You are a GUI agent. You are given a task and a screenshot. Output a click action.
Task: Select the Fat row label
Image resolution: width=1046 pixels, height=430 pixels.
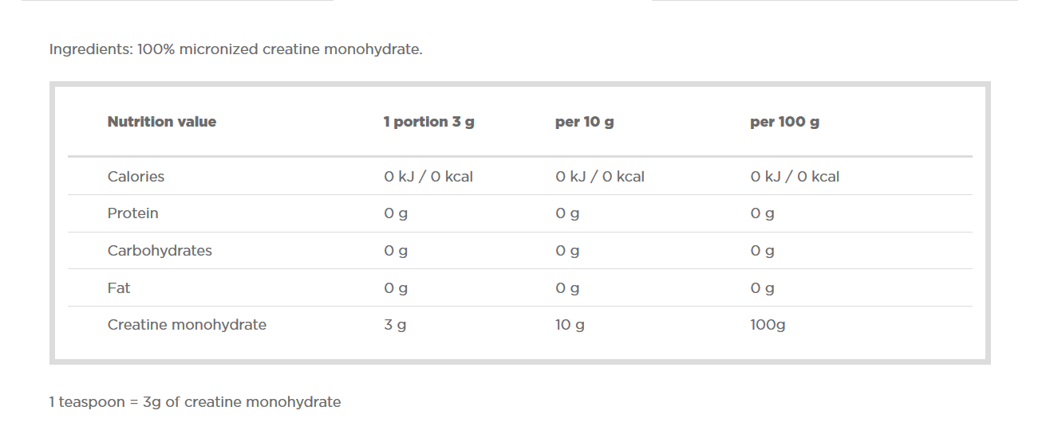119,287
